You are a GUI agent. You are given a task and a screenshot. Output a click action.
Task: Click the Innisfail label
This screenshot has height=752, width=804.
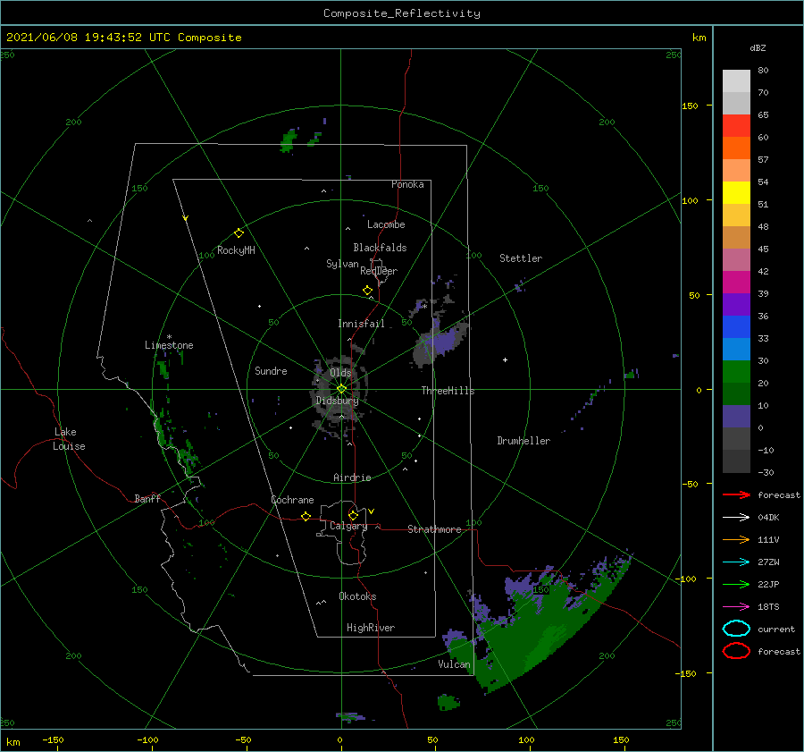(361, 324)
